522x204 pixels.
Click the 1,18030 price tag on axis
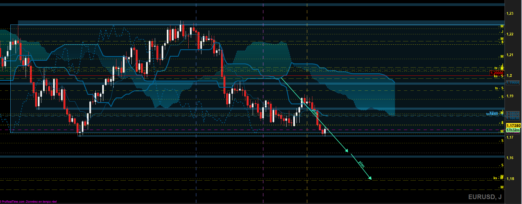(x=512, y=118)
